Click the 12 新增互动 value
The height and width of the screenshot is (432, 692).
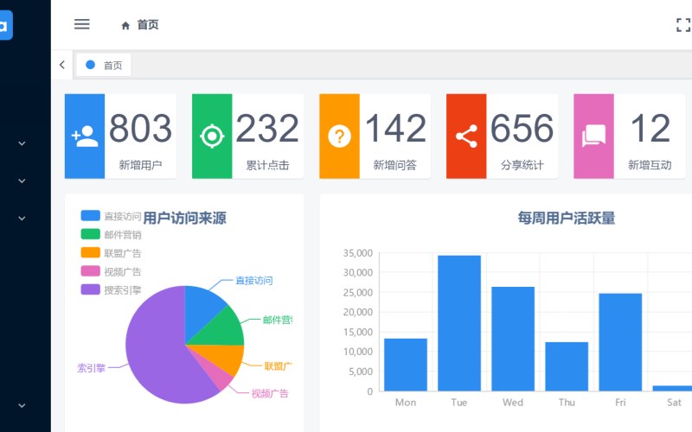tap(650, 128)
